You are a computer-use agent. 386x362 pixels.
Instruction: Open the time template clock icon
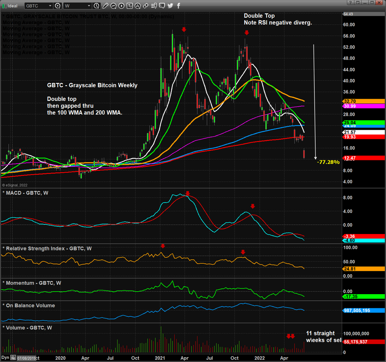point(96,6)
